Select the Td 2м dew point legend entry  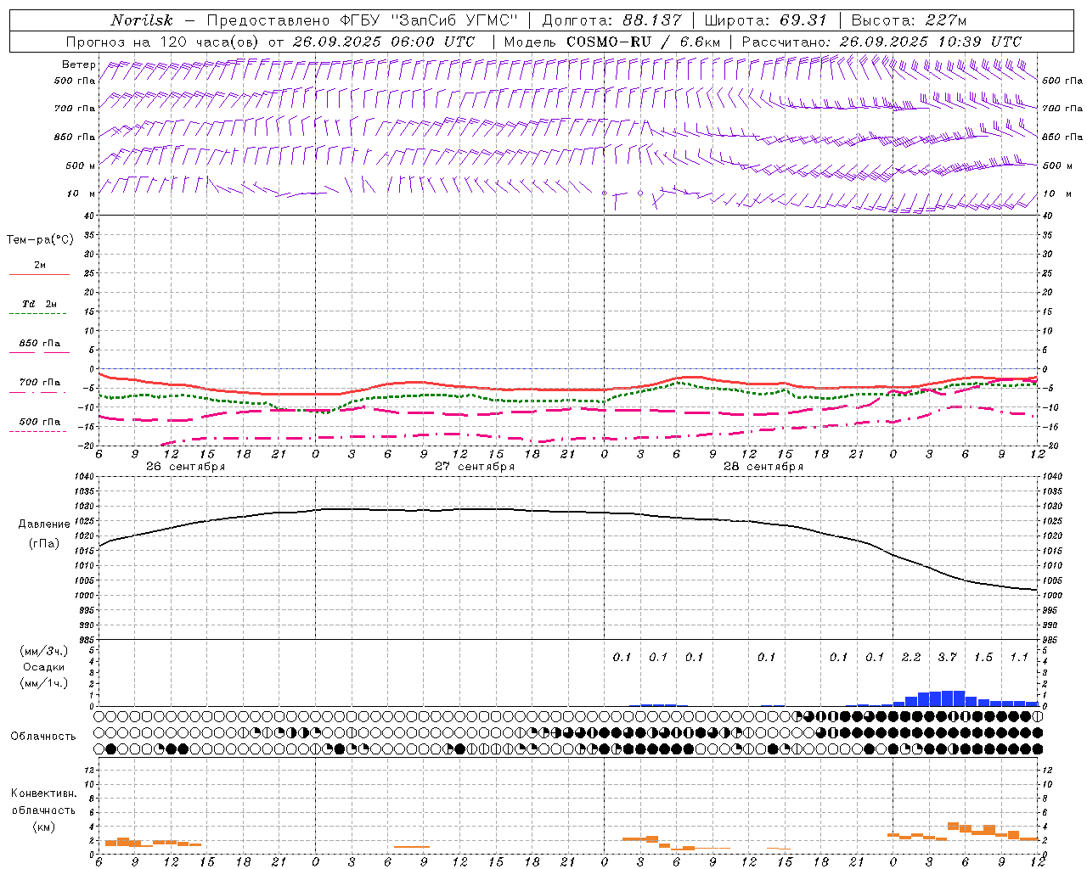click(x=39, y=304)
